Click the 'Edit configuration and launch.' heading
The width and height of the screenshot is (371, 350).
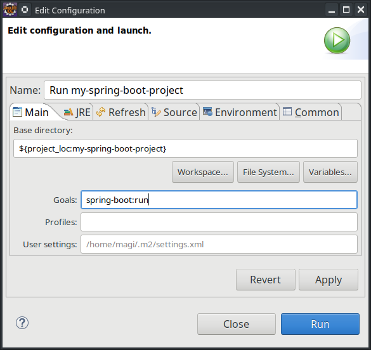[x=79, y=30]
